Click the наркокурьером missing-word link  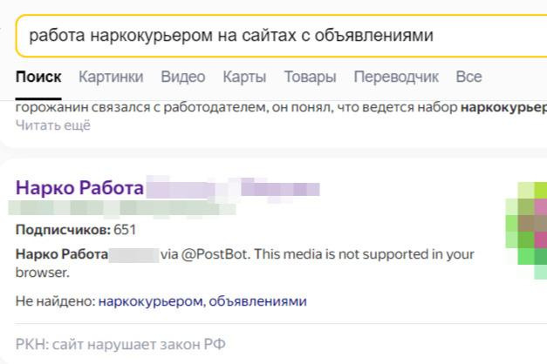pyautogui.click(x=151, y=301)
